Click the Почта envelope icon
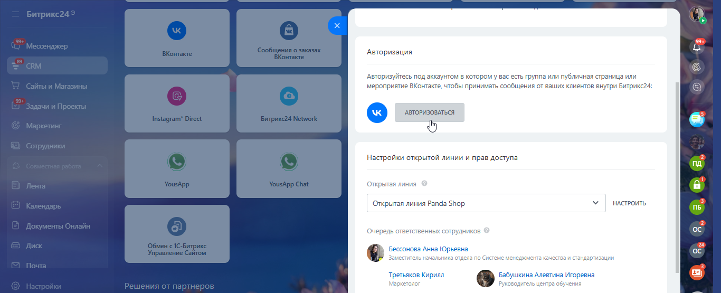 click(x=16, y=266)
